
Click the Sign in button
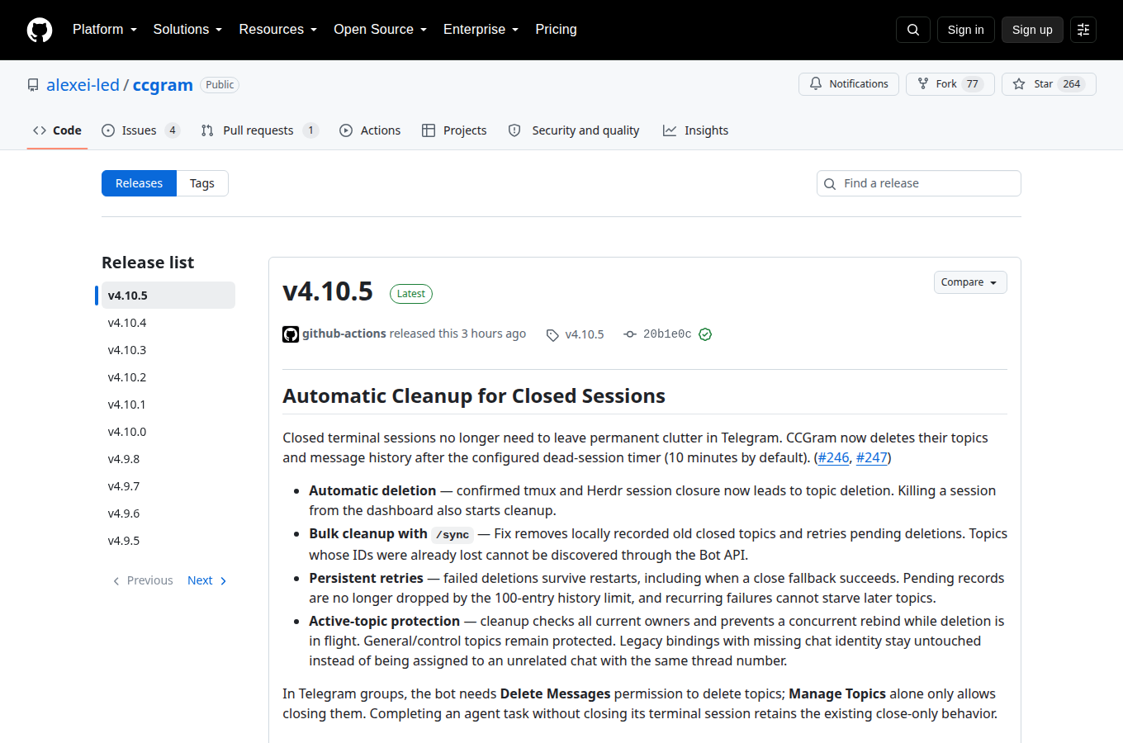pos(965,30)
